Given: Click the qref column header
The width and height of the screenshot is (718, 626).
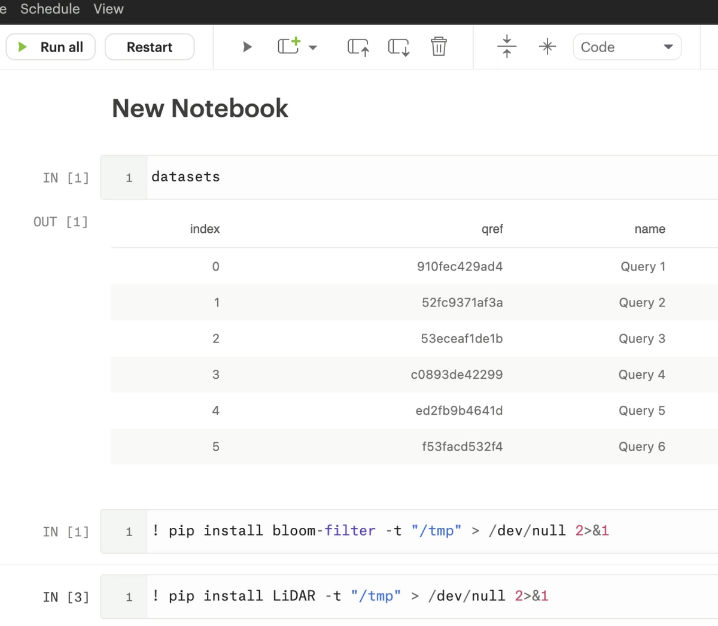Looking at the screenshot, I should point(492,229).
